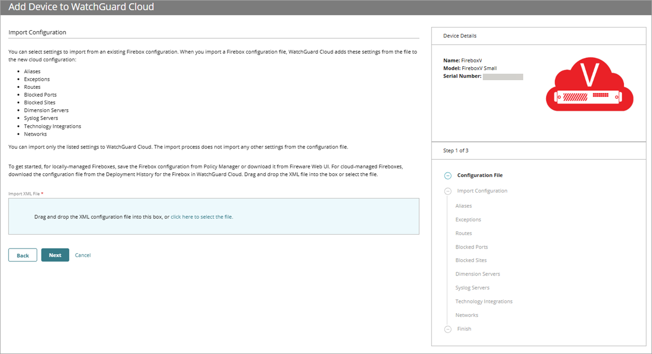The height and width of the screenshot is (354, 652).
Task: Select the Import Configuration step label
Action: coord(482,191)
